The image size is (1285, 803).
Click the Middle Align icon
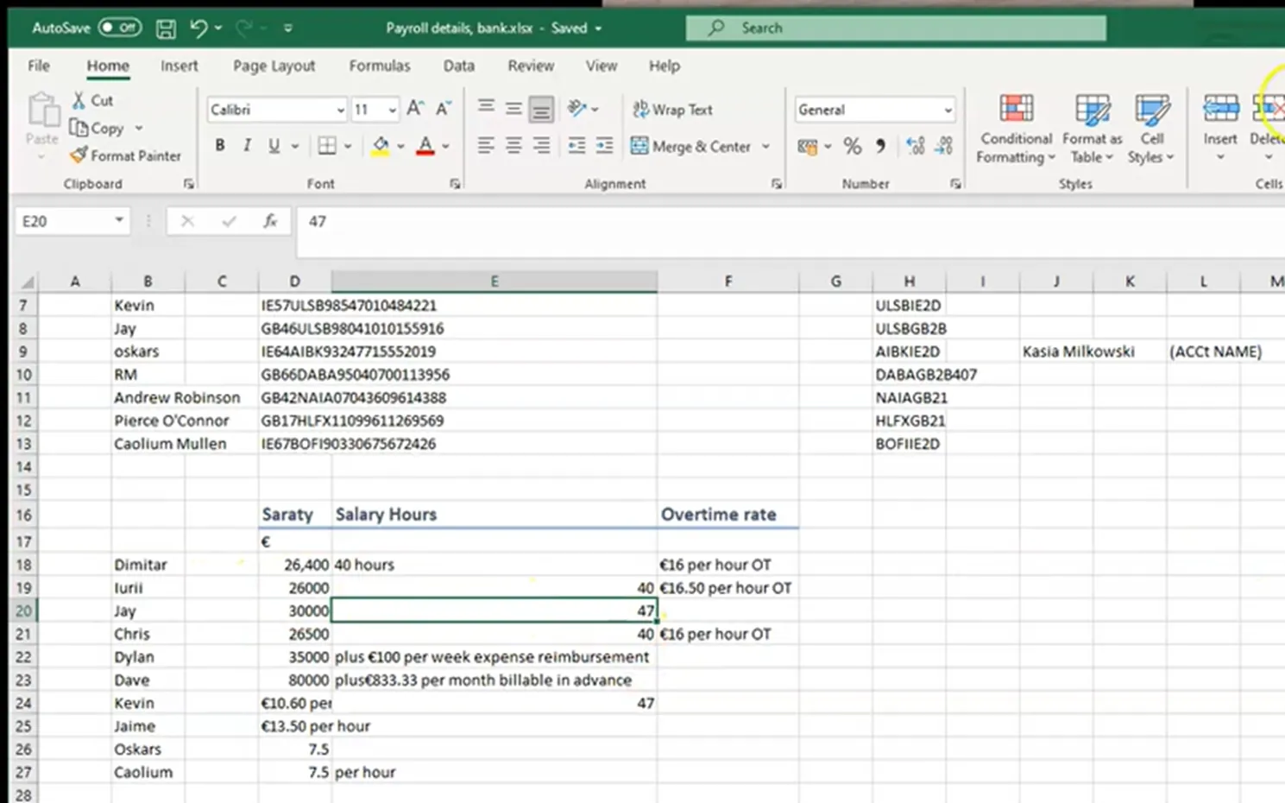coord(513,109)
